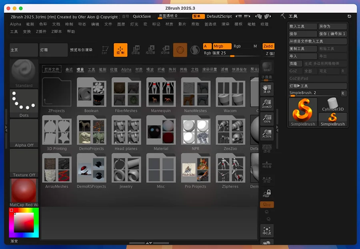Select the orange Draw mode button
Viewport: 360px width, 249px height.
click(x=120, y=50)
